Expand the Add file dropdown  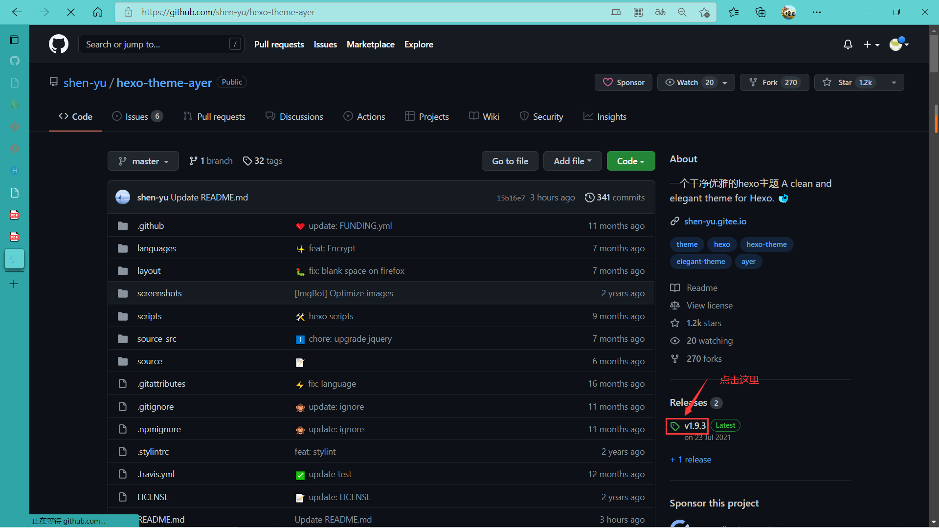[x=572, y=161]
